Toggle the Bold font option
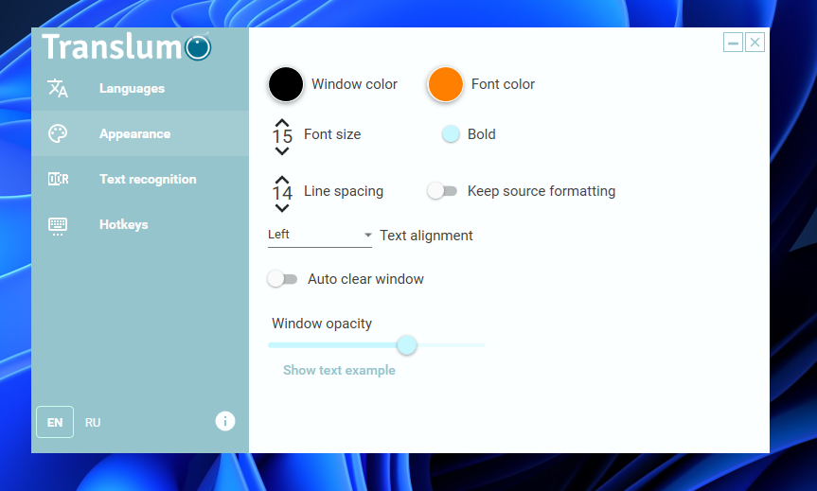817x491 pixels. click(x=451, y=134)
